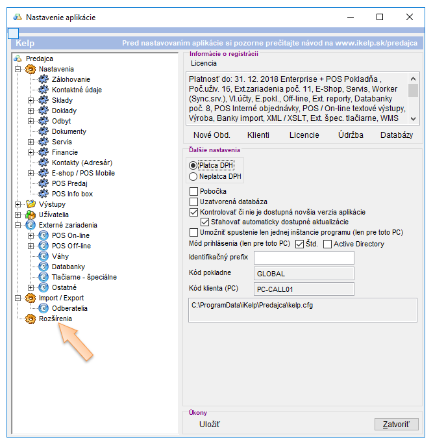Click the Zatvoriť button
This screenshot has width=433, height=446.
396,425
